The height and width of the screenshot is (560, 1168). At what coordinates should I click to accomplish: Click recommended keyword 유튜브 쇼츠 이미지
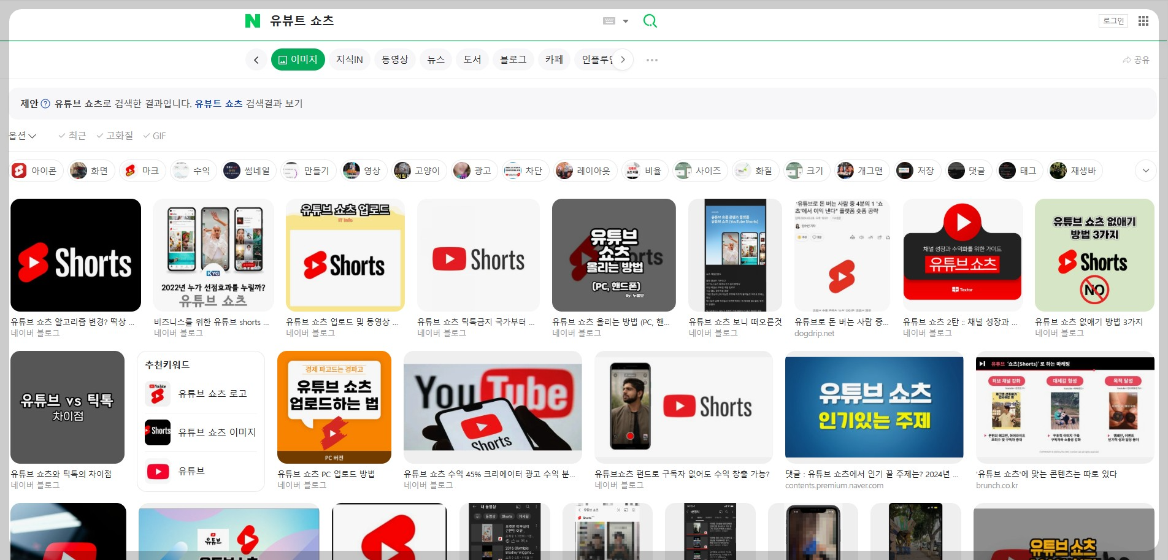[x=201, y=432]
